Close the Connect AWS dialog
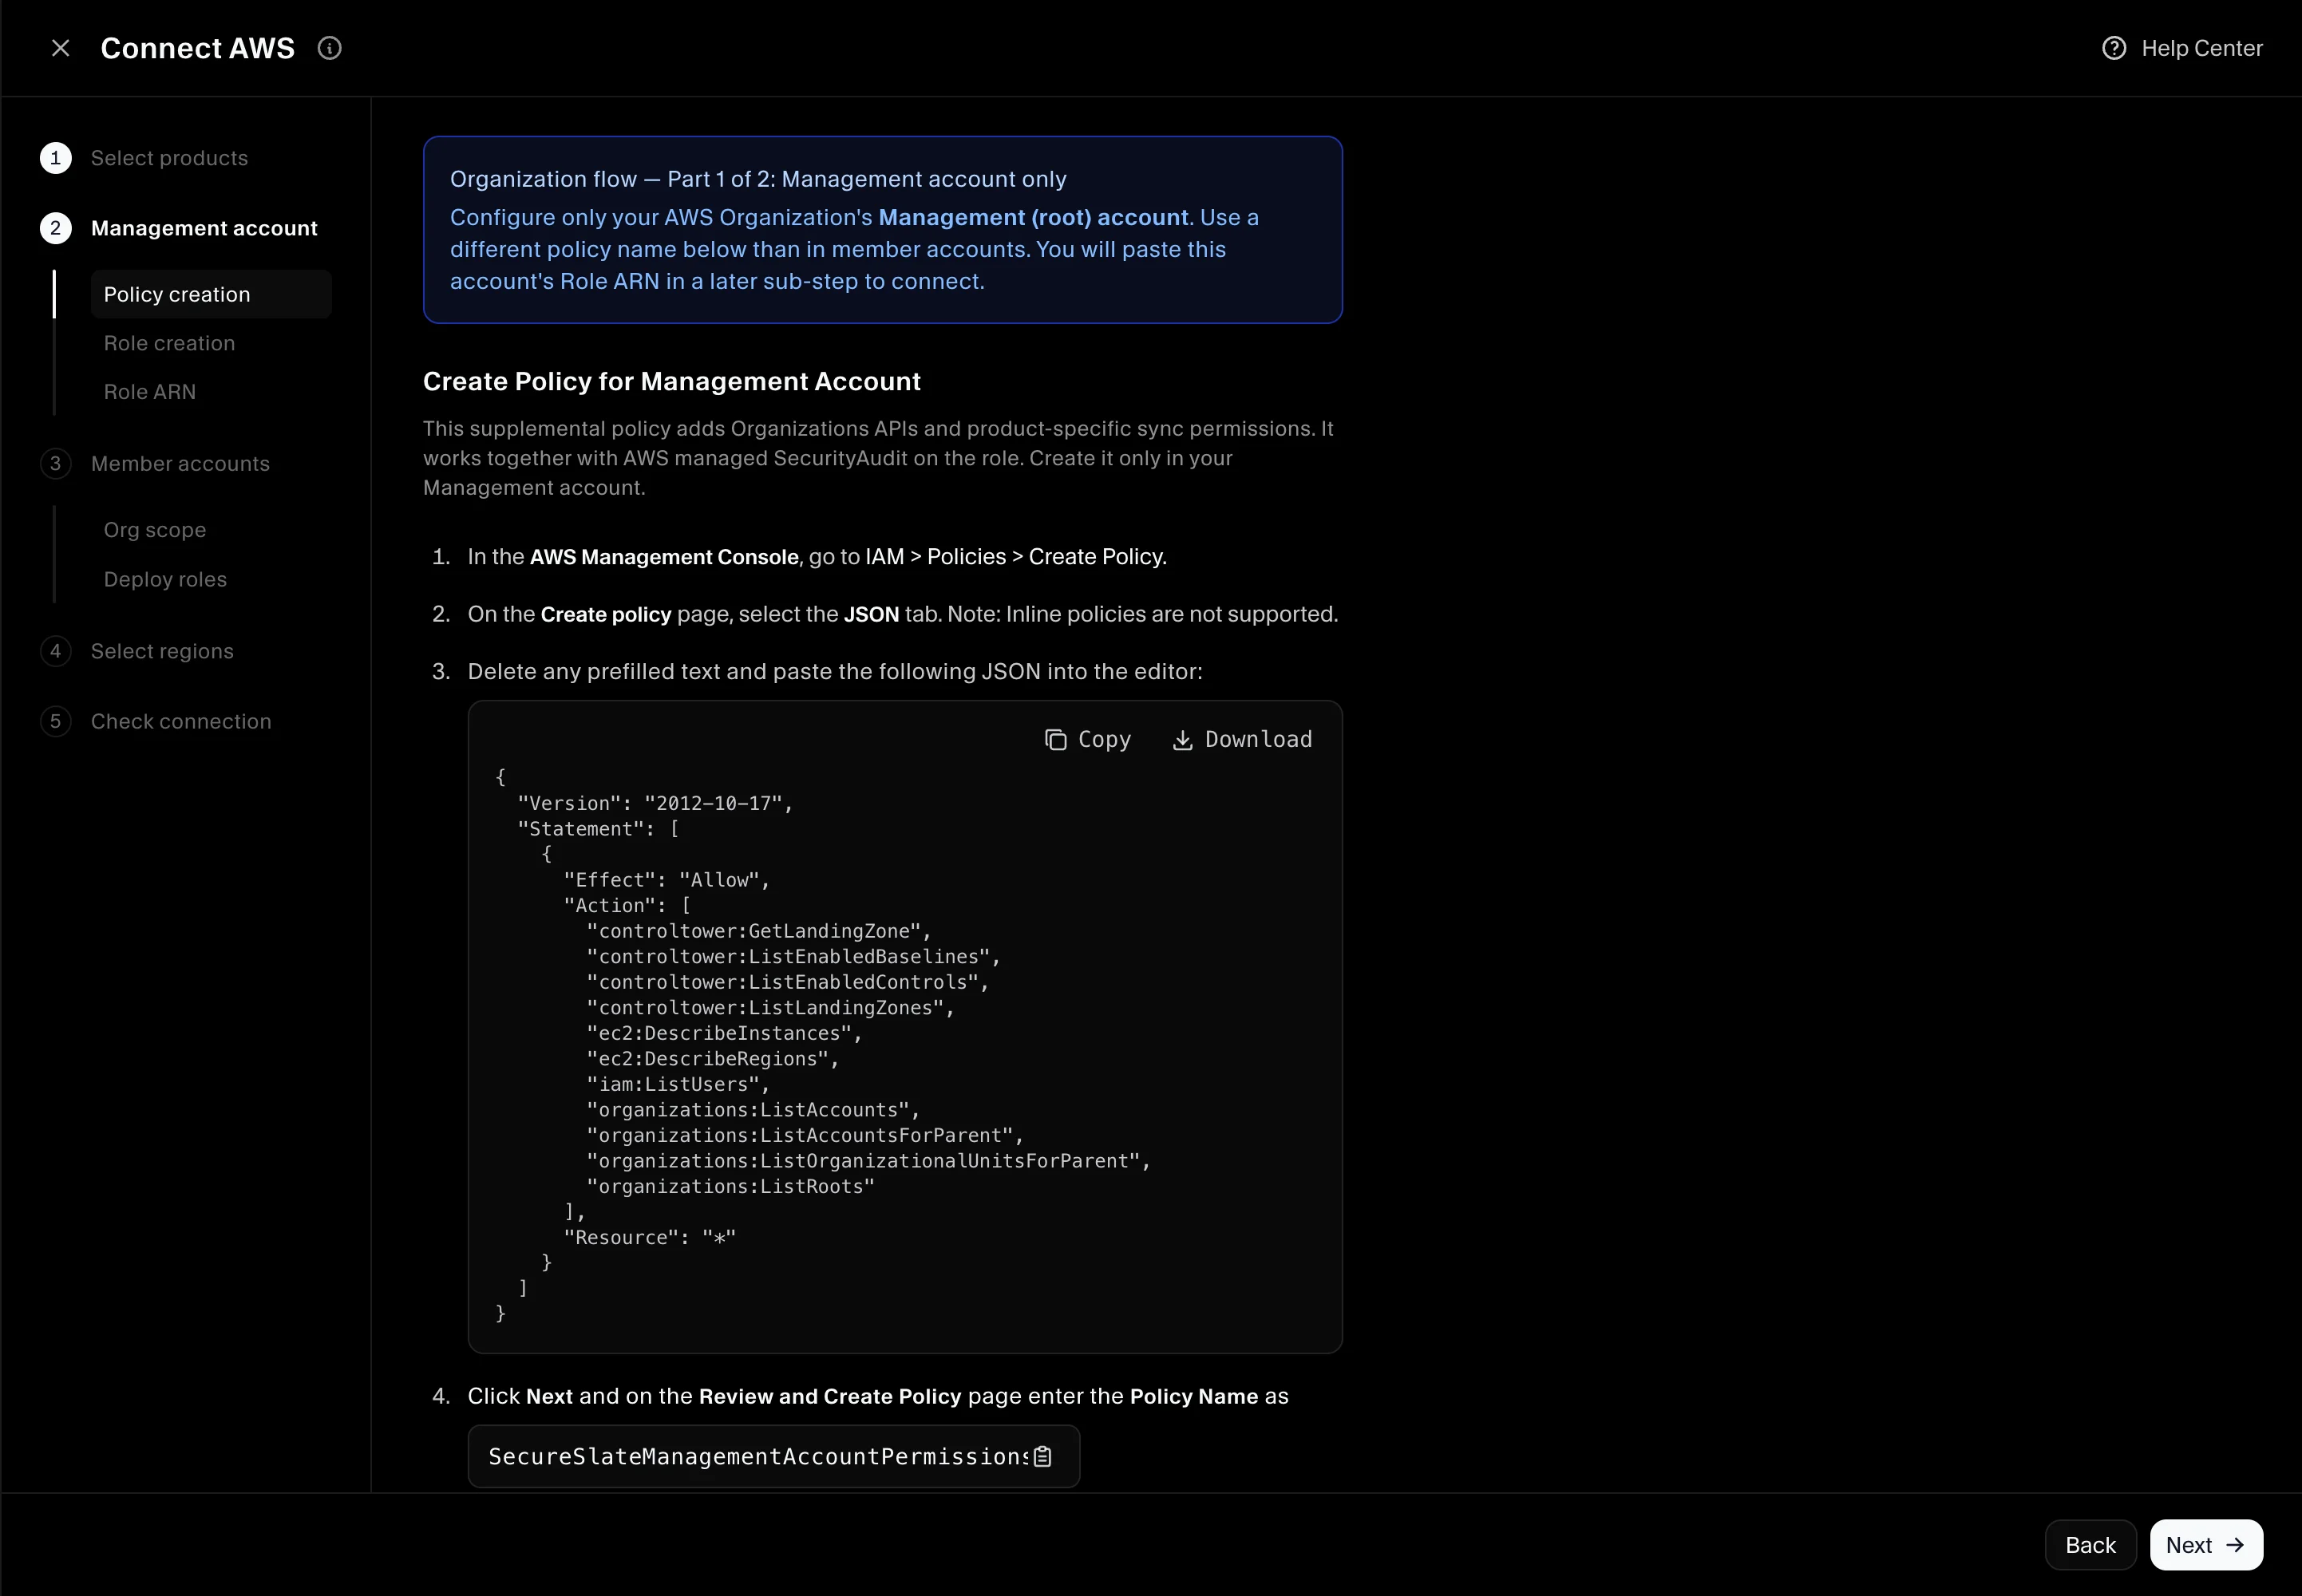The height and width of the screenshot is (1596, 2302). [60, 48]
